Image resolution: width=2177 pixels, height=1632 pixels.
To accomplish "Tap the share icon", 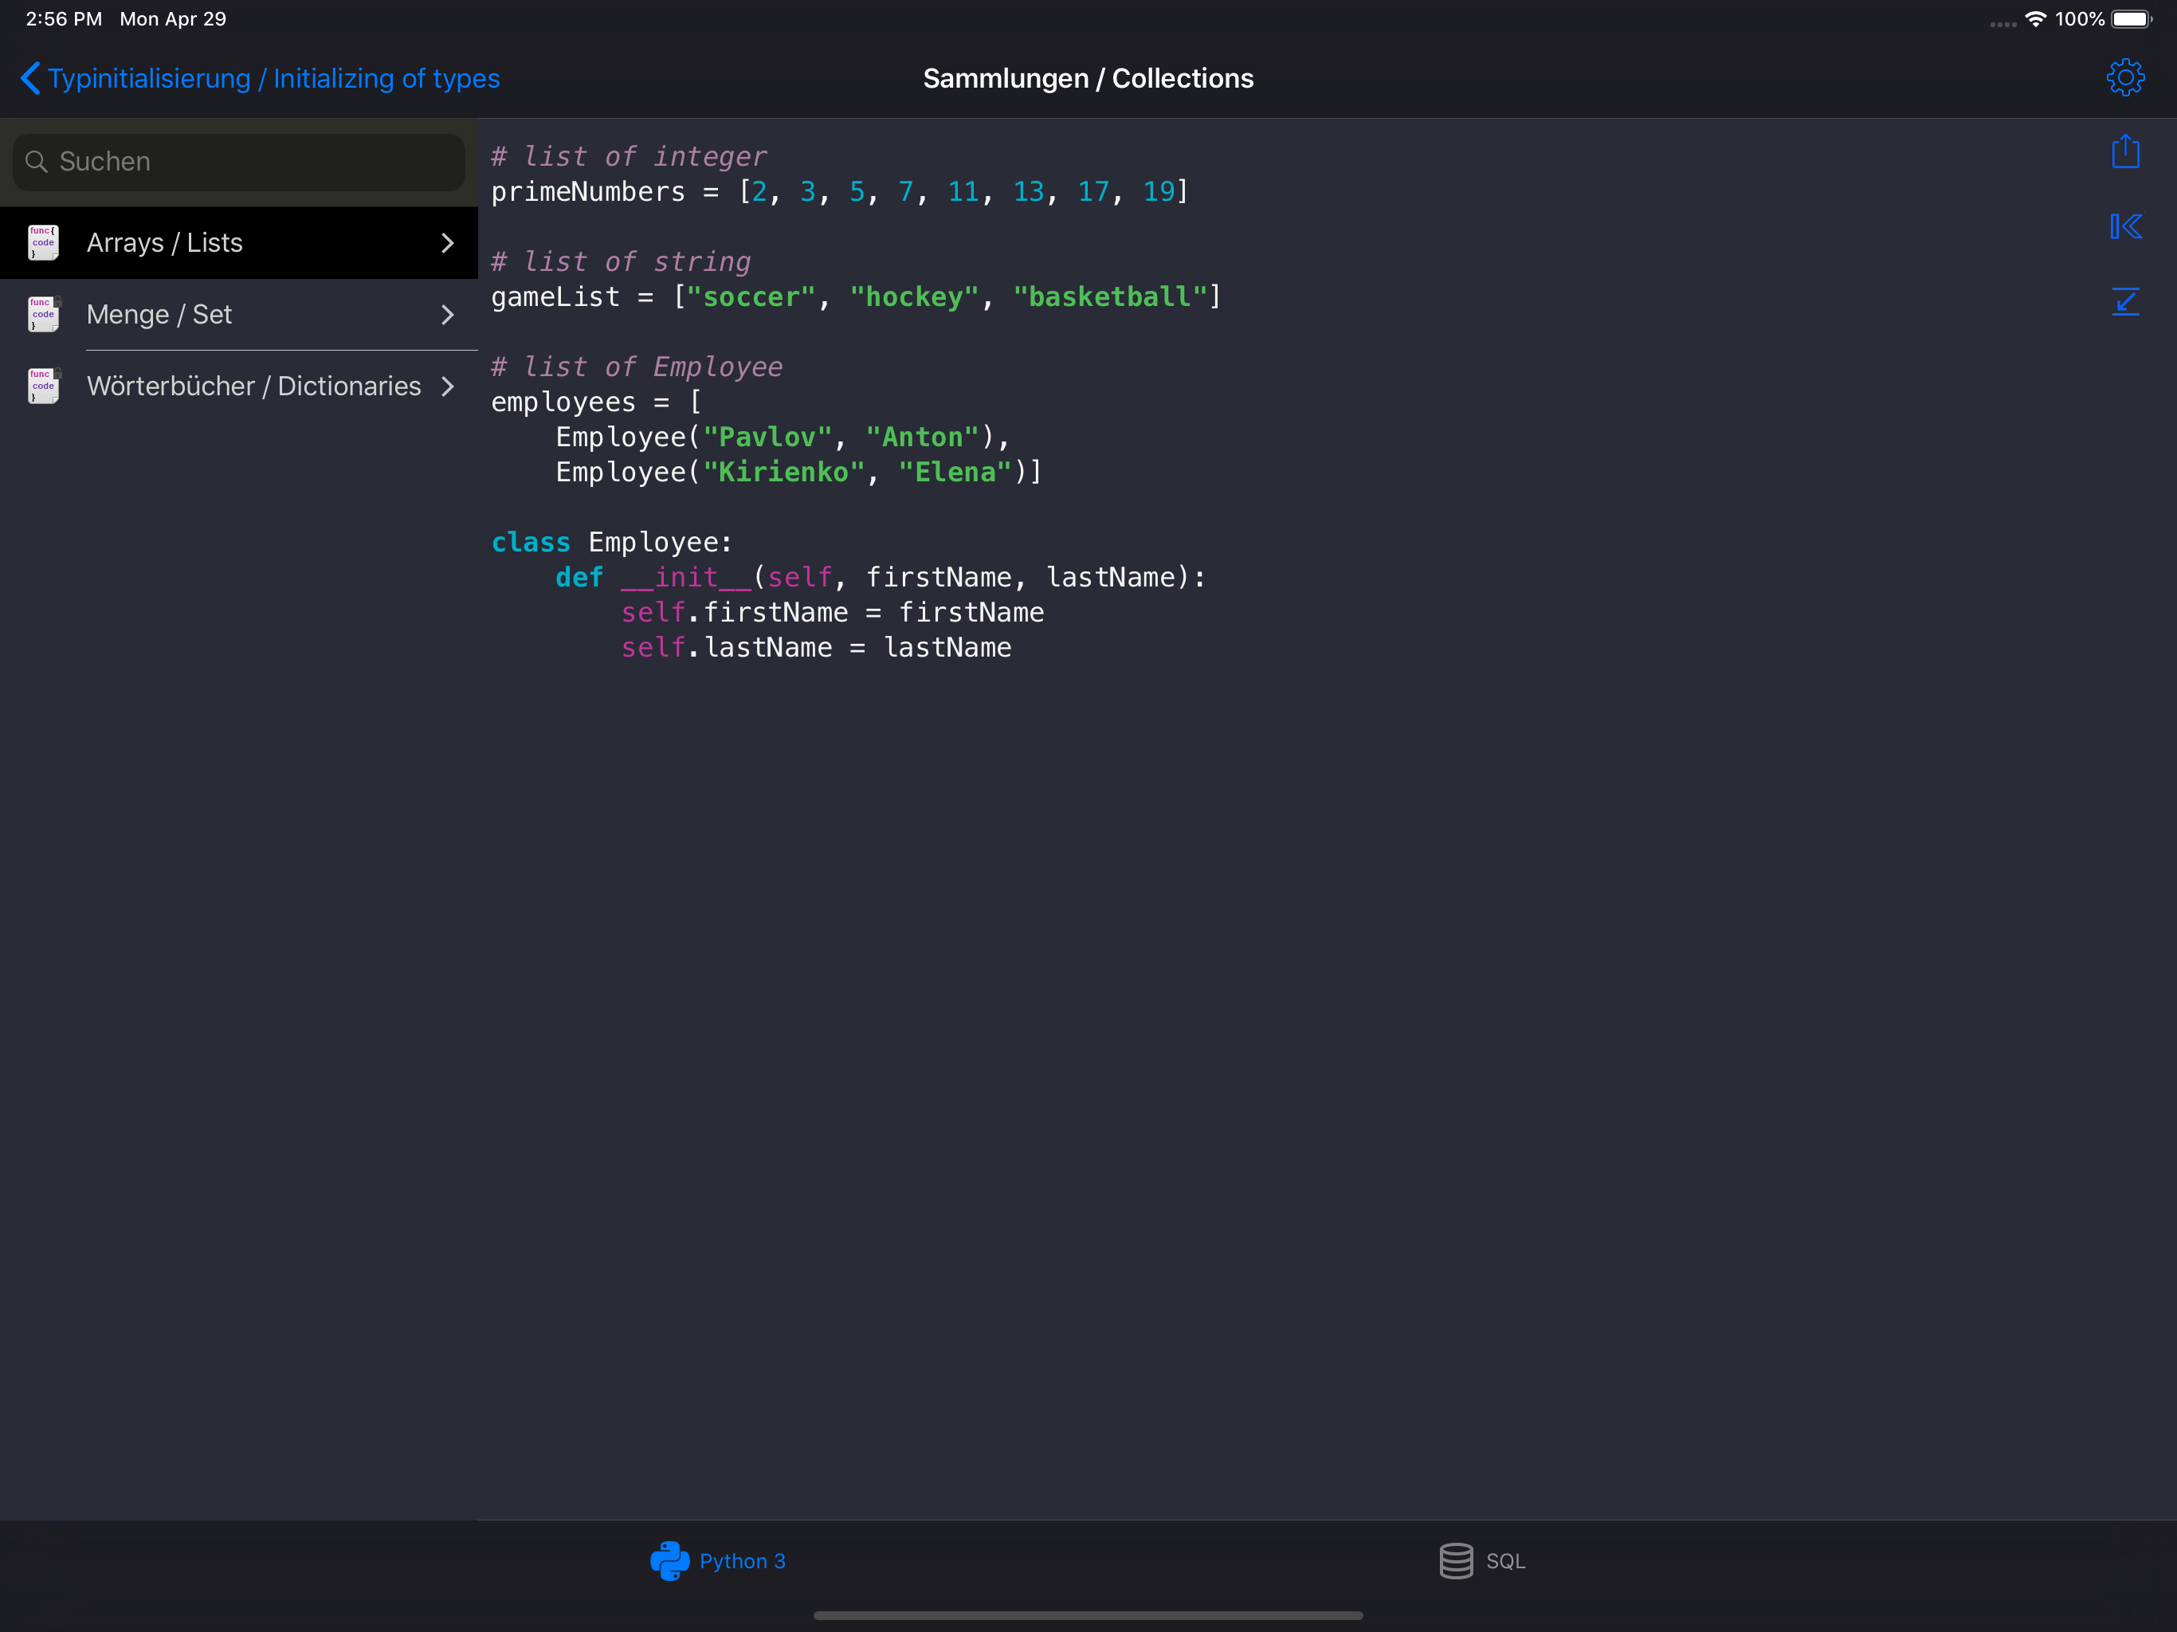I will [2125, 151].
